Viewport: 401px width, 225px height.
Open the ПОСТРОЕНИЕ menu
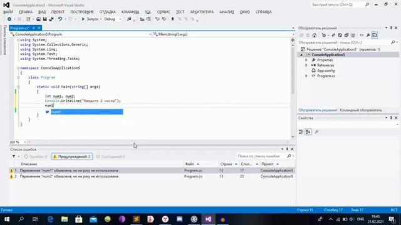pos(82,12)
